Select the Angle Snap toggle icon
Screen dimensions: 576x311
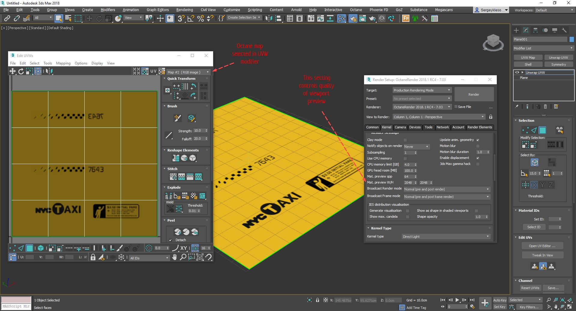190,19
